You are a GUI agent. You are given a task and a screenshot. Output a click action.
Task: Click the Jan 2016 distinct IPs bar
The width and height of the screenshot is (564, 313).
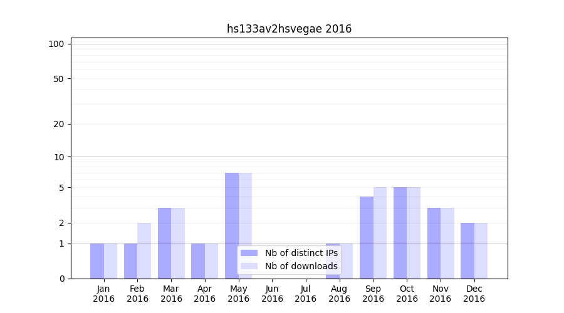(x=97, y=261)
